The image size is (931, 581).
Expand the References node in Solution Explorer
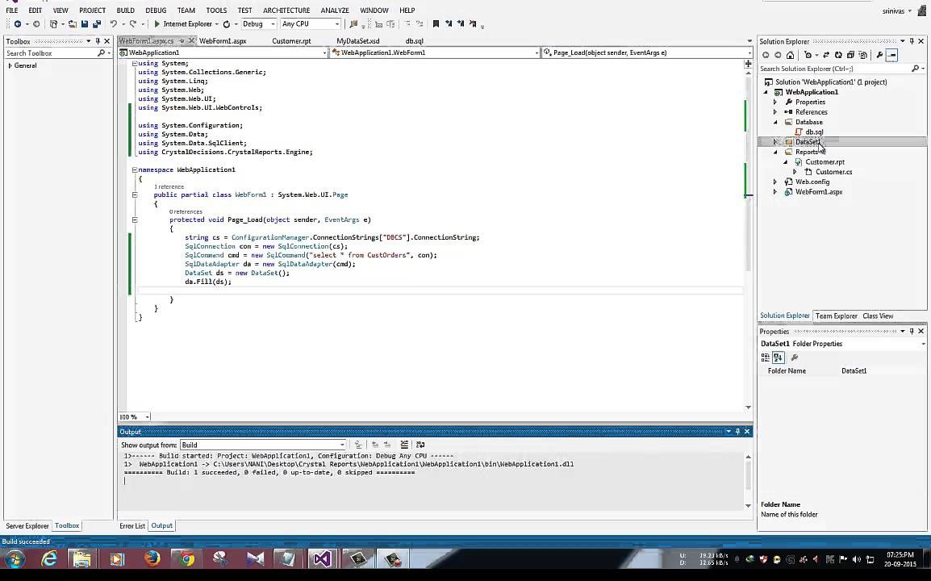click(774, 112)
